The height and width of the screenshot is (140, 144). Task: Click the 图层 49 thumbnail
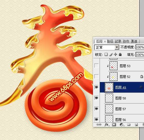coord(109,87)
